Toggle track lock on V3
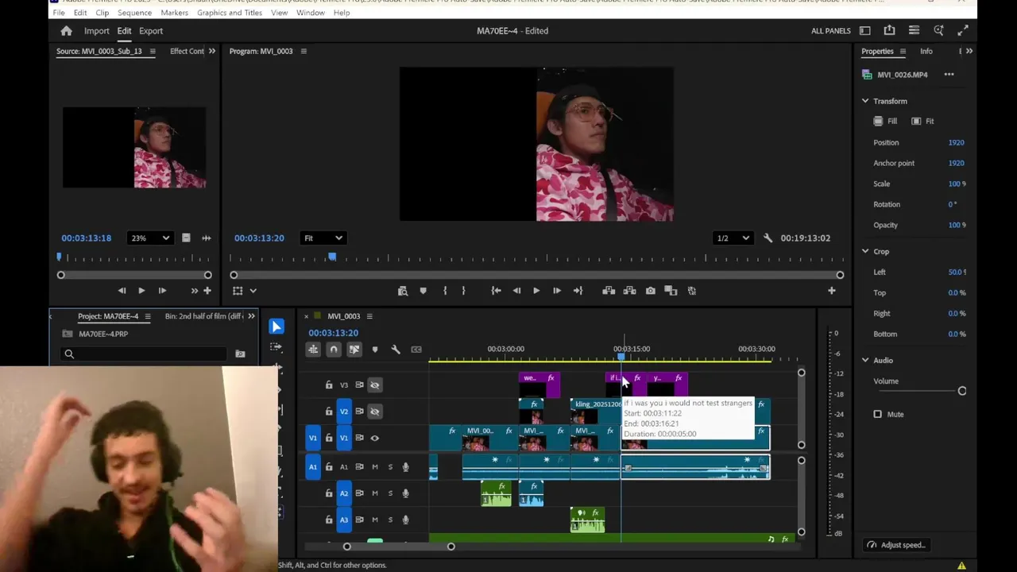 coord(329,385)
